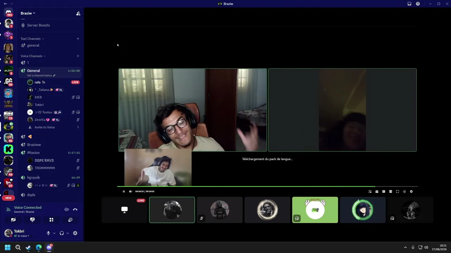This screenshot has height=253, width=451.
Task: Click Set a channel status
Action: tap(39, 76)
